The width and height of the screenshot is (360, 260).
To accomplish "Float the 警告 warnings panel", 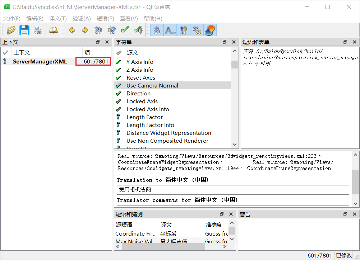I will pyautogui.click(x=345, y=214).
